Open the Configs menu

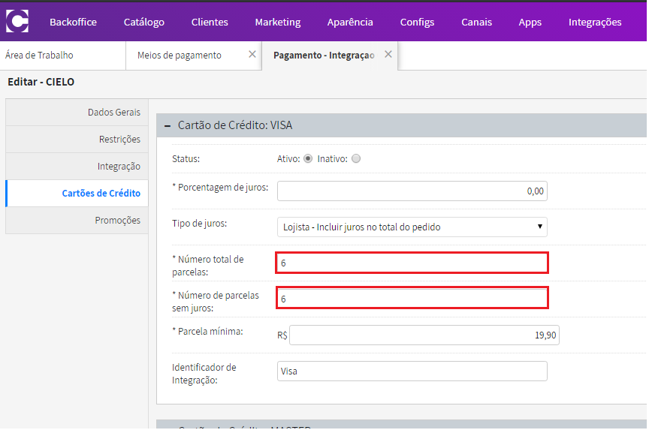[417, 22]
